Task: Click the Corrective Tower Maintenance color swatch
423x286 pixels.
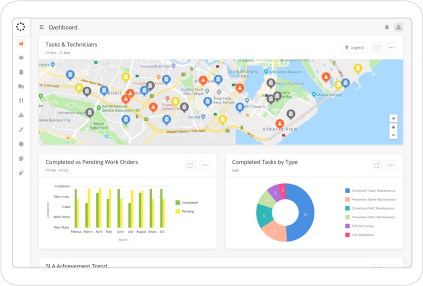Action: [x=347, y=191]
